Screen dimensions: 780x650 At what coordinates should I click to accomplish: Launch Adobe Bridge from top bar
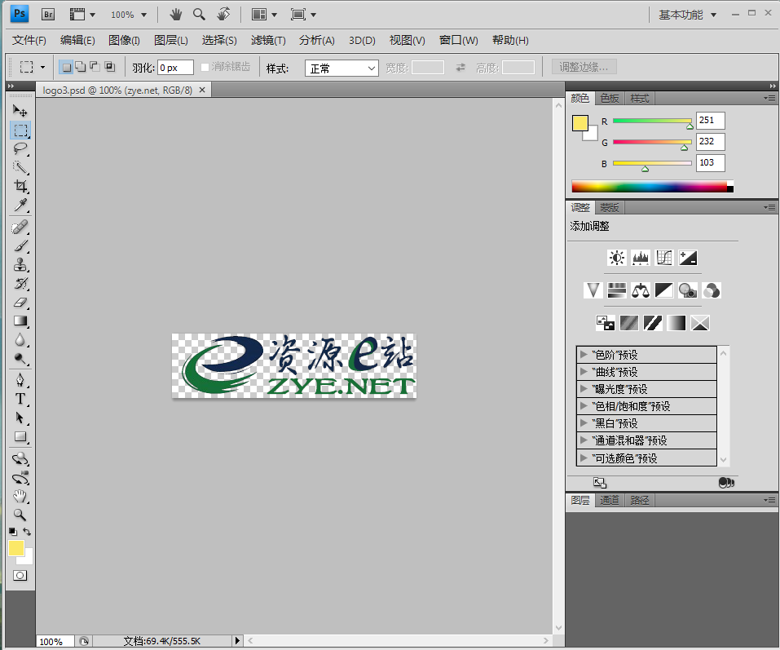tap(48, 15)
